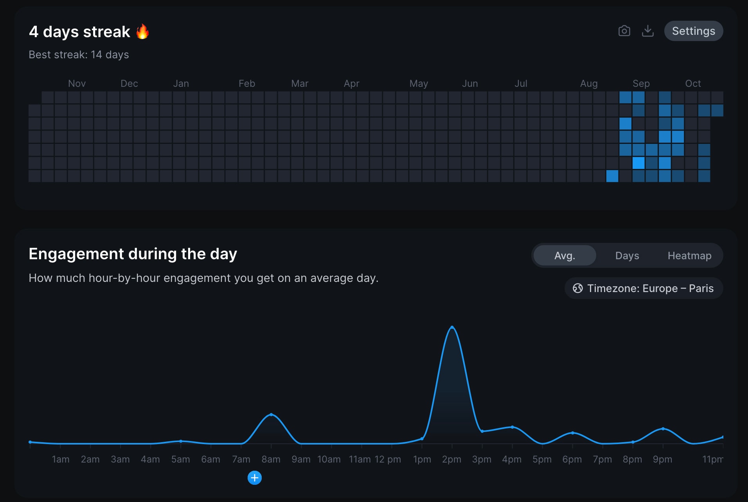748x502 pixels.
Task: Click the 2pm peak on the engagement curve
Action: 453,328
